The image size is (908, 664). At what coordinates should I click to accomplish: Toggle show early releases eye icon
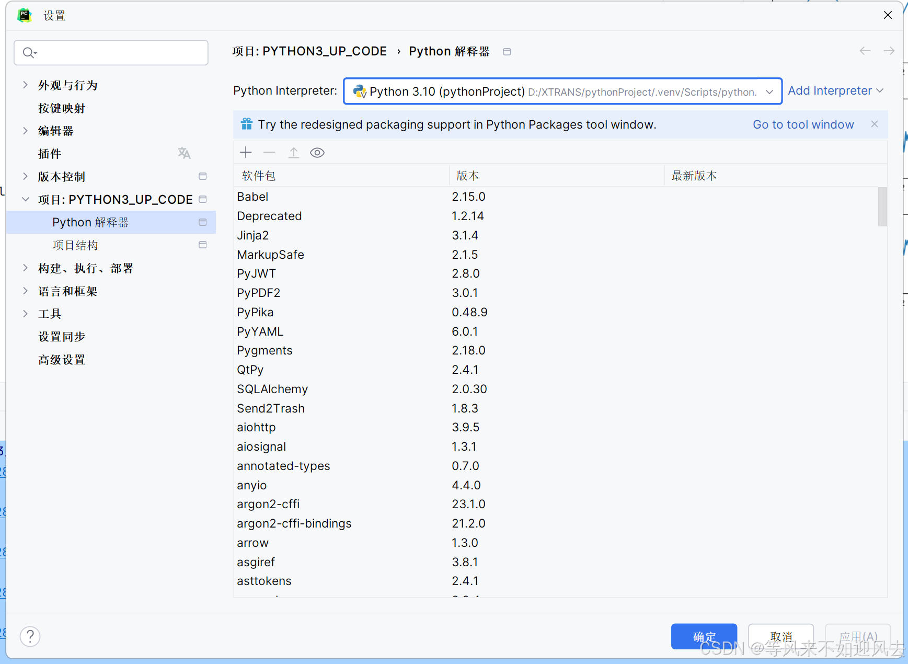point(317,153)
